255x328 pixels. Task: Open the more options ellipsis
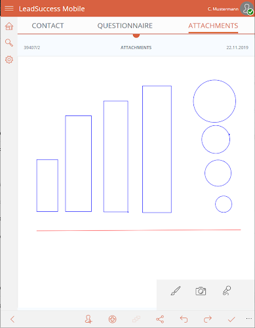tap(249, 318)
